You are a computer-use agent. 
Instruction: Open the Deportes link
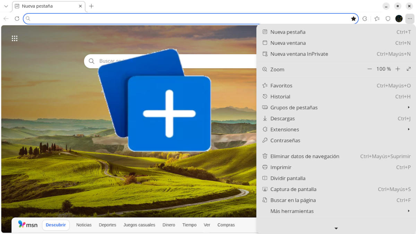[x=107, y=225]
